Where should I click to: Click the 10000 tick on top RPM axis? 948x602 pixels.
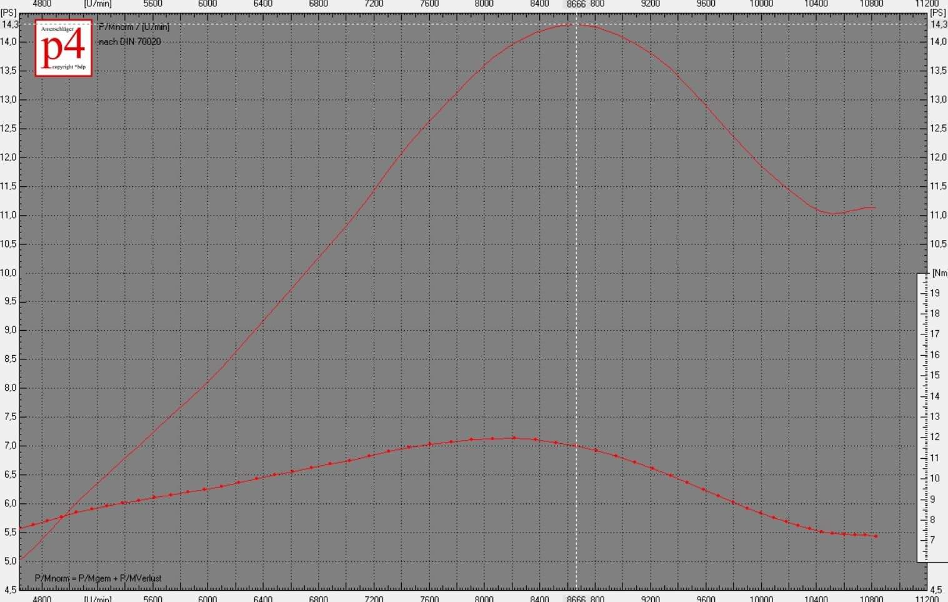pyautogui.click(x=761, y=4)
